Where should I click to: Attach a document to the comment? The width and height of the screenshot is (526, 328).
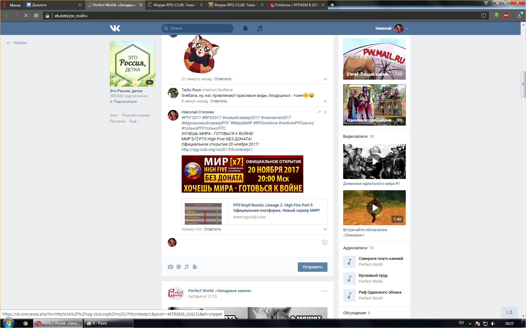tap(195, 267)
